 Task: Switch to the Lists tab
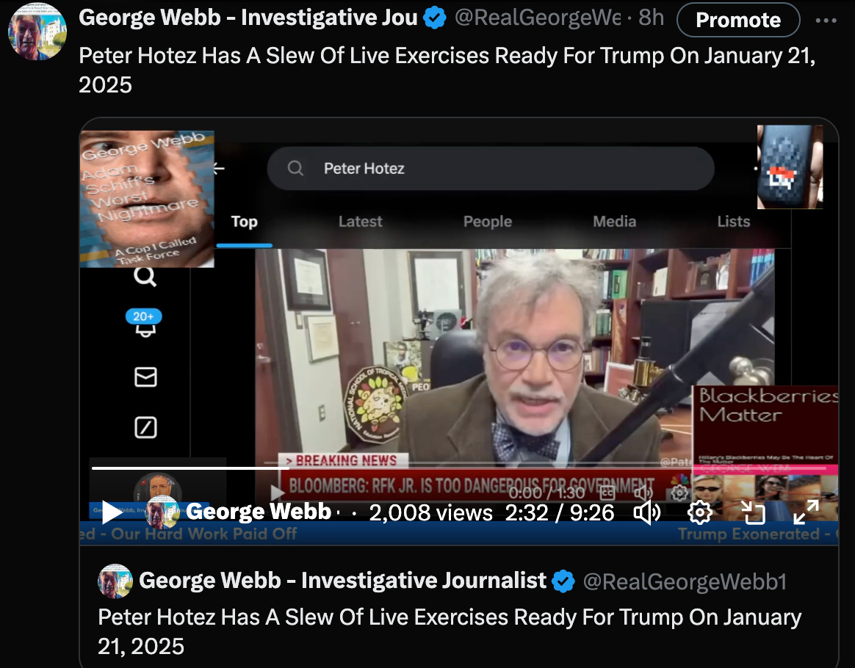pos(733,222)
